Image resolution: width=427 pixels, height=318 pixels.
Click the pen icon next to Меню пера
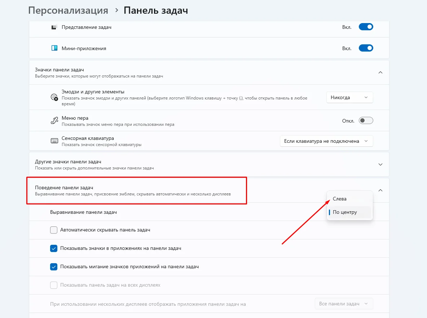(x=54, y=121)
